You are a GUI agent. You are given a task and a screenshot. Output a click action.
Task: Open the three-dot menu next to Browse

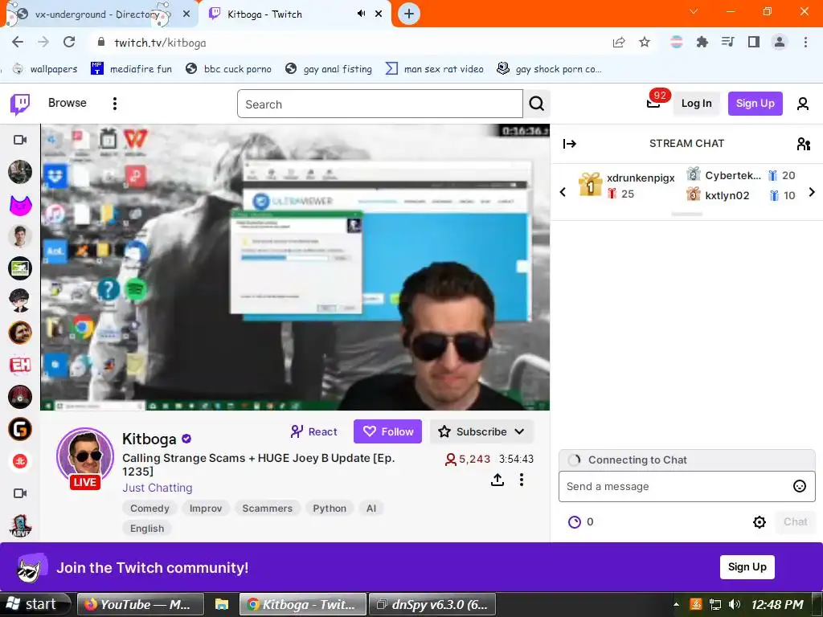pyautogui.click(x=114, y=104)
